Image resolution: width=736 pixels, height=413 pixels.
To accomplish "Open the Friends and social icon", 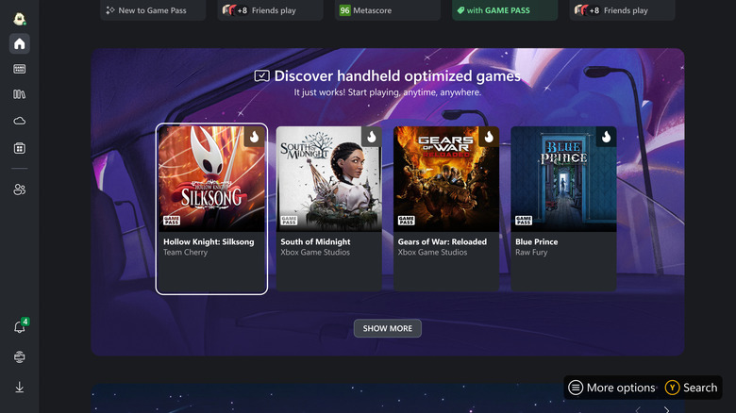I will [20, 190].
